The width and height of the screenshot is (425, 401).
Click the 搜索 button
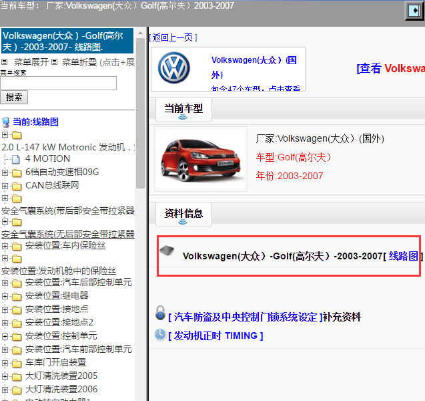(x=14, y=97)
